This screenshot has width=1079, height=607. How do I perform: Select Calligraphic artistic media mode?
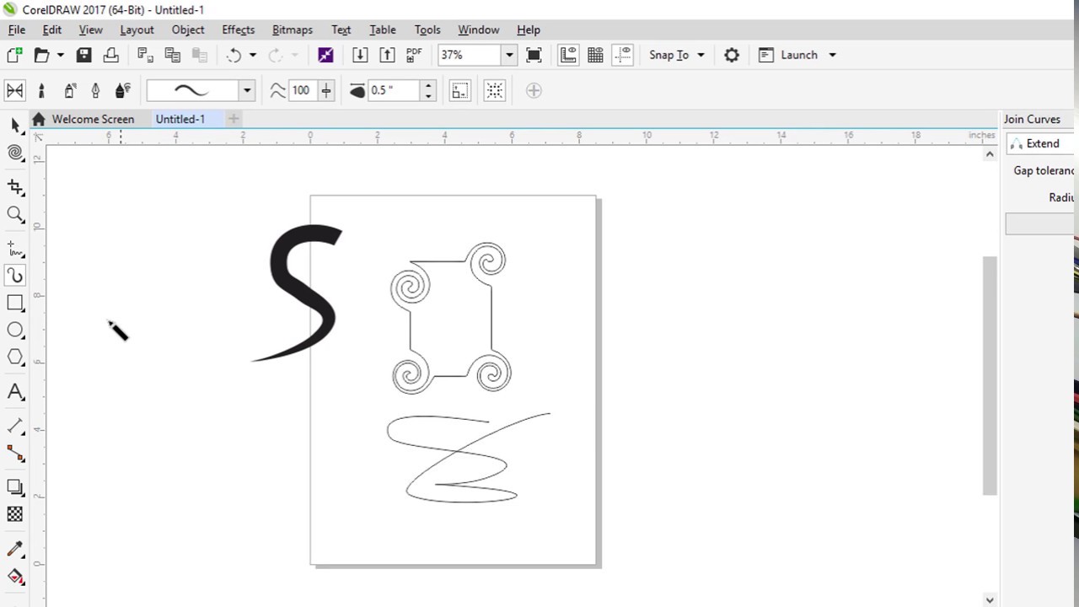click(95, 90)
